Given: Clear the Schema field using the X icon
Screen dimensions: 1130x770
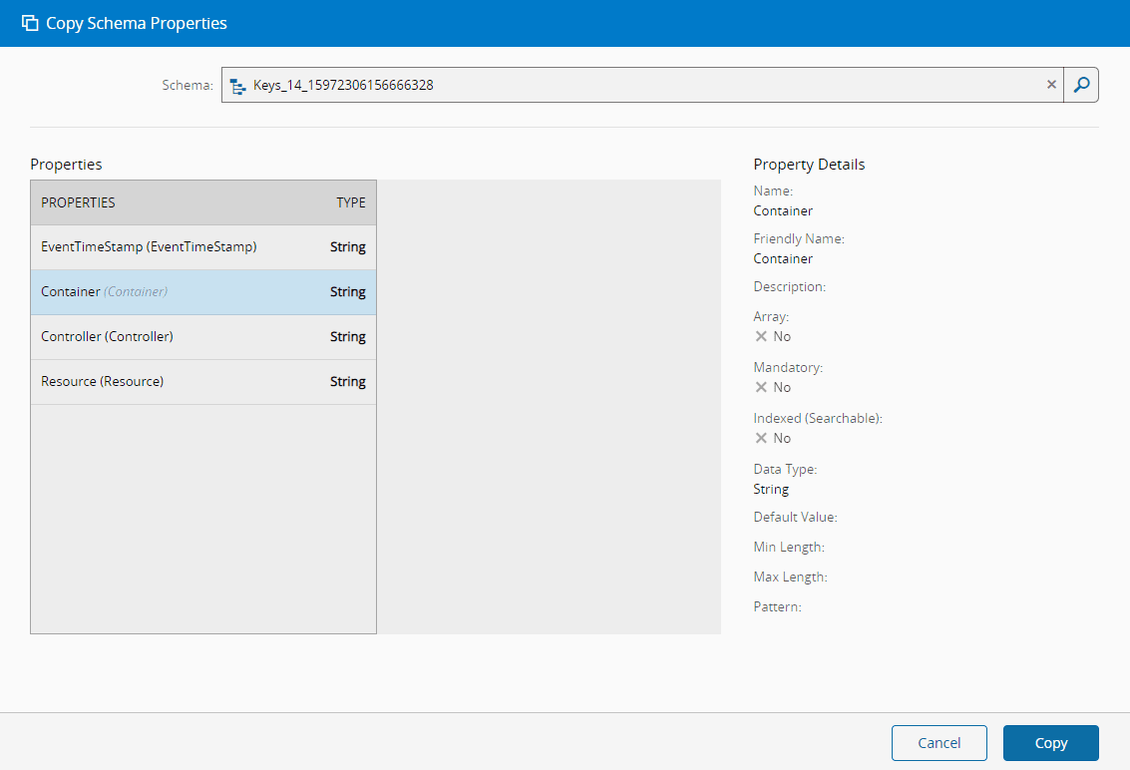Looking at the screenshot, I should pos(1051,85).
